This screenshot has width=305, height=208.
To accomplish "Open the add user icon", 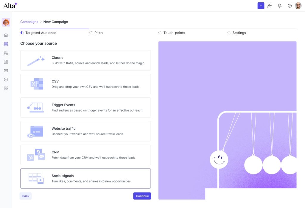I will tap(270, 6).
